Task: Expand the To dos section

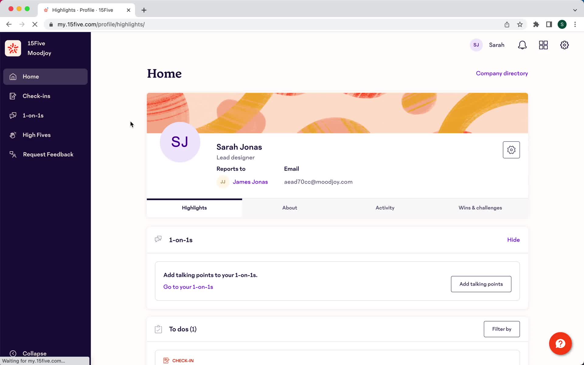Action: 182,329
